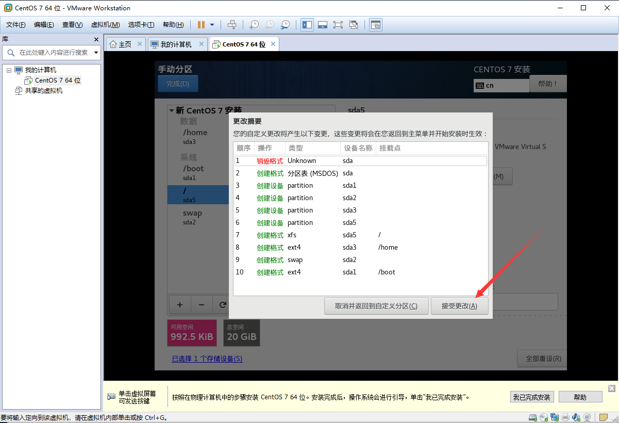
Task: Click the 完成(D) button in the installer
Action: point(178,84)
